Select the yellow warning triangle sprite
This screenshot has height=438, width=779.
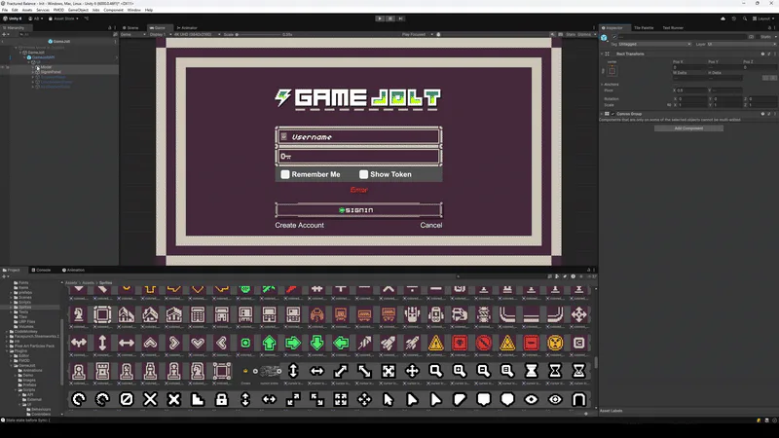(x=435, y=343)
